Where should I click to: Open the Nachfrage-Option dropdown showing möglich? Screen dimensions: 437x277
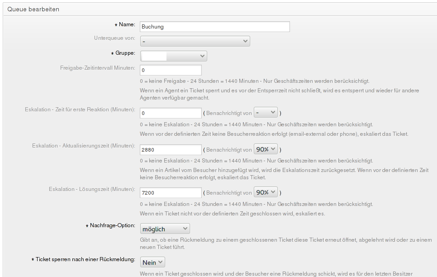pyautogui.click(x=165, y=229)
